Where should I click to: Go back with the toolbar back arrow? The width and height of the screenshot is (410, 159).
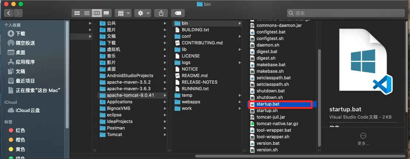9,13
